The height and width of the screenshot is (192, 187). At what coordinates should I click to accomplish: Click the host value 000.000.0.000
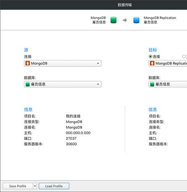point(78,133)
